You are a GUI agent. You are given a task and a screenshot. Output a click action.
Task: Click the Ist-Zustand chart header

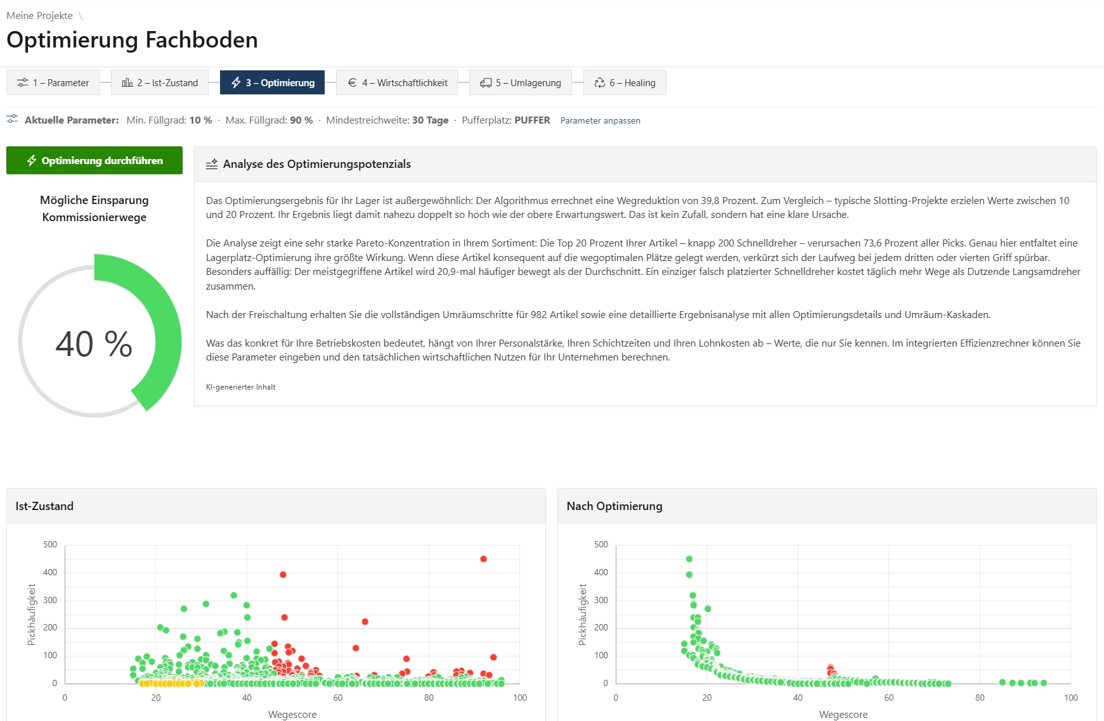276,506
